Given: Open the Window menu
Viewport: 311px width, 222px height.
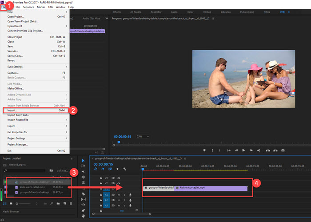Looking at the screenshot, I should pyautogui.click(x=60, y=7).
